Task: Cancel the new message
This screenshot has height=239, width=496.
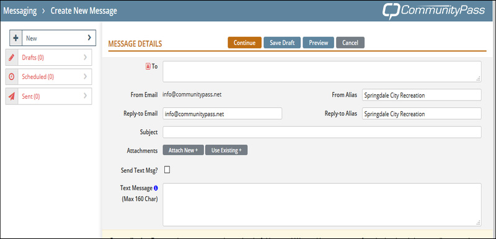Action: tap(350, 43)
